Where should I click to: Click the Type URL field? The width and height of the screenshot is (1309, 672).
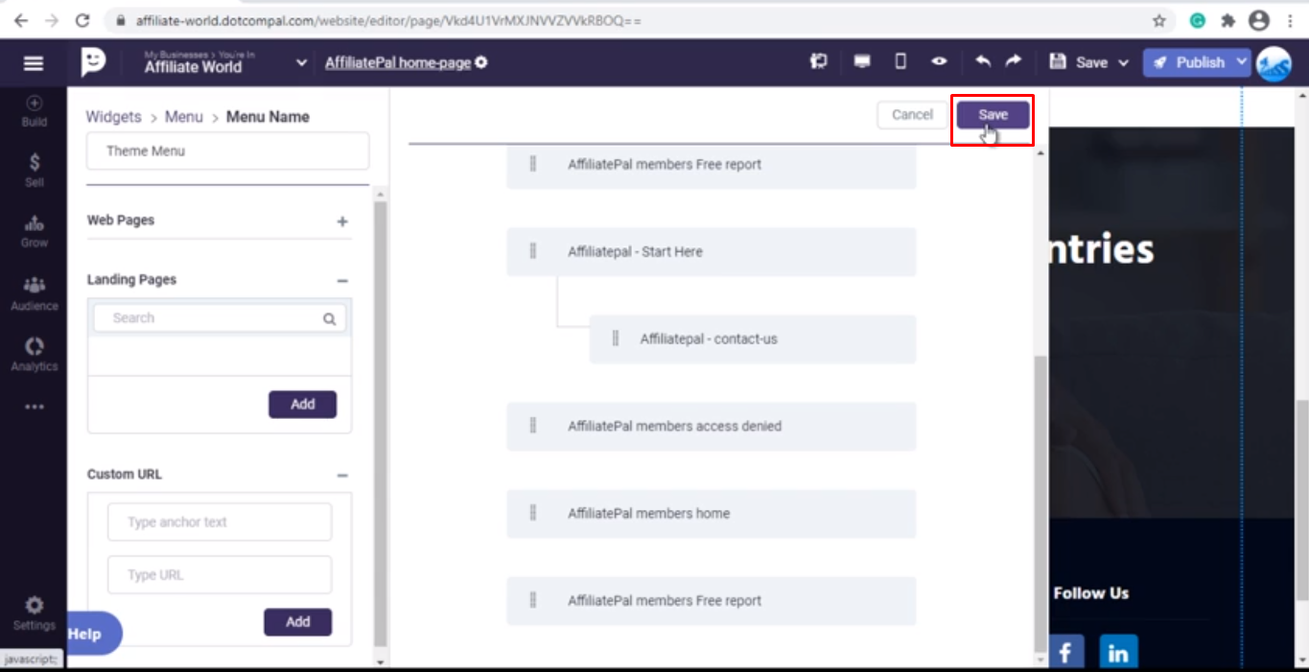tap(220, 575)
